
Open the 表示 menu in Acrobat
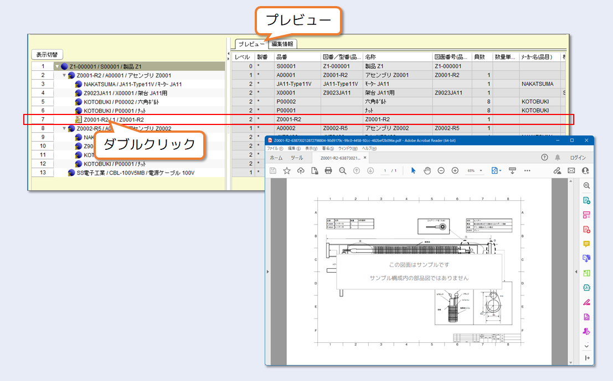click(311, 148)
